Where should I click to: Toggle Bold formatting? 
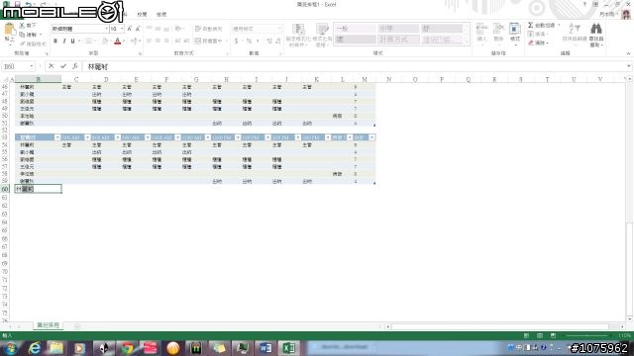55,41
